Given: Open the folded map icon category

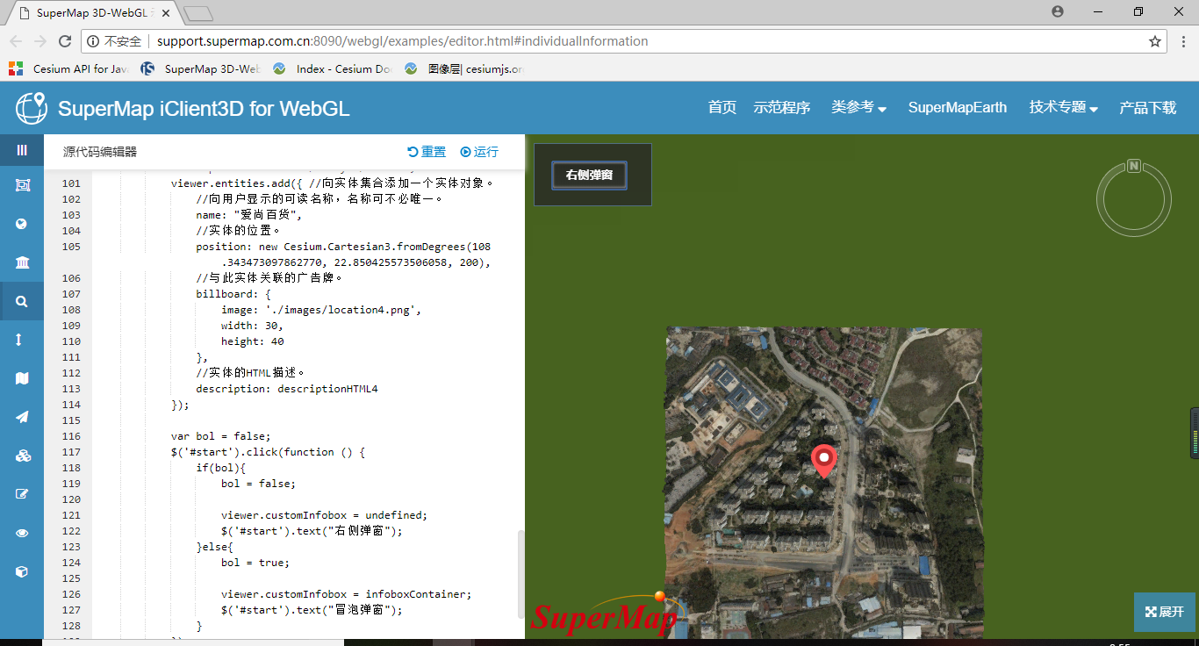Looking at the screenshot, I should pos(22,378).
